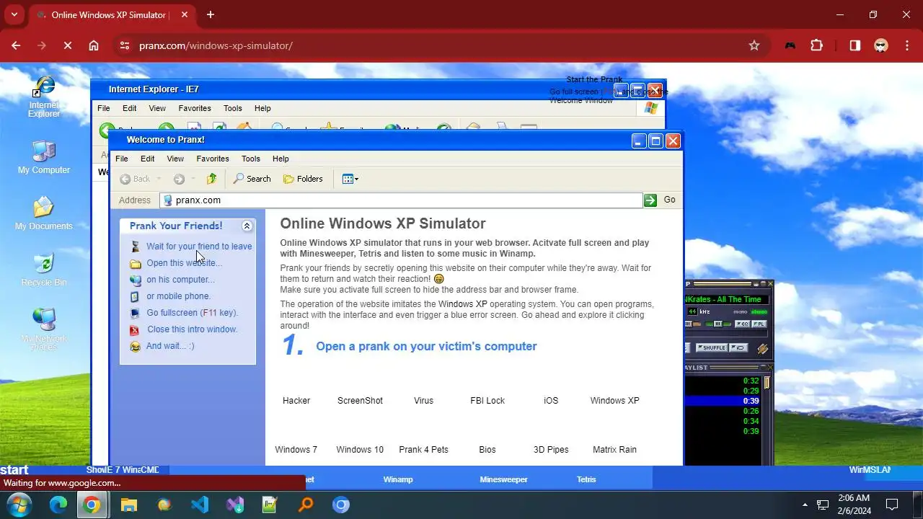Click Forward arrow in Pranx window toolbar

coord(180,179)
